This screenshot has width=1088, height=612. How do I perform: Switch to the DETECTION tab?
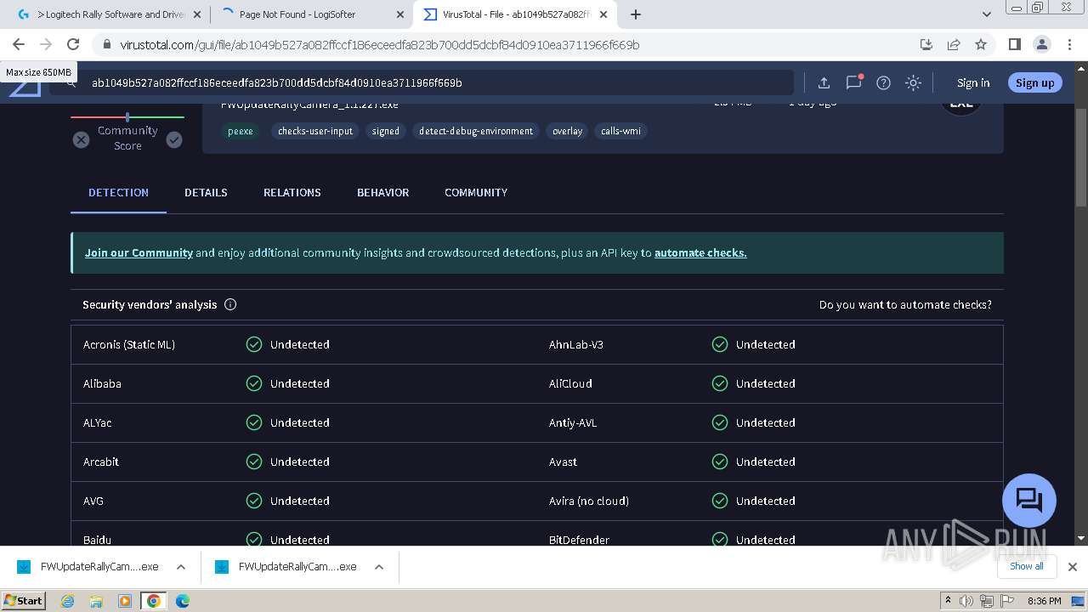[x=118, y=193]
